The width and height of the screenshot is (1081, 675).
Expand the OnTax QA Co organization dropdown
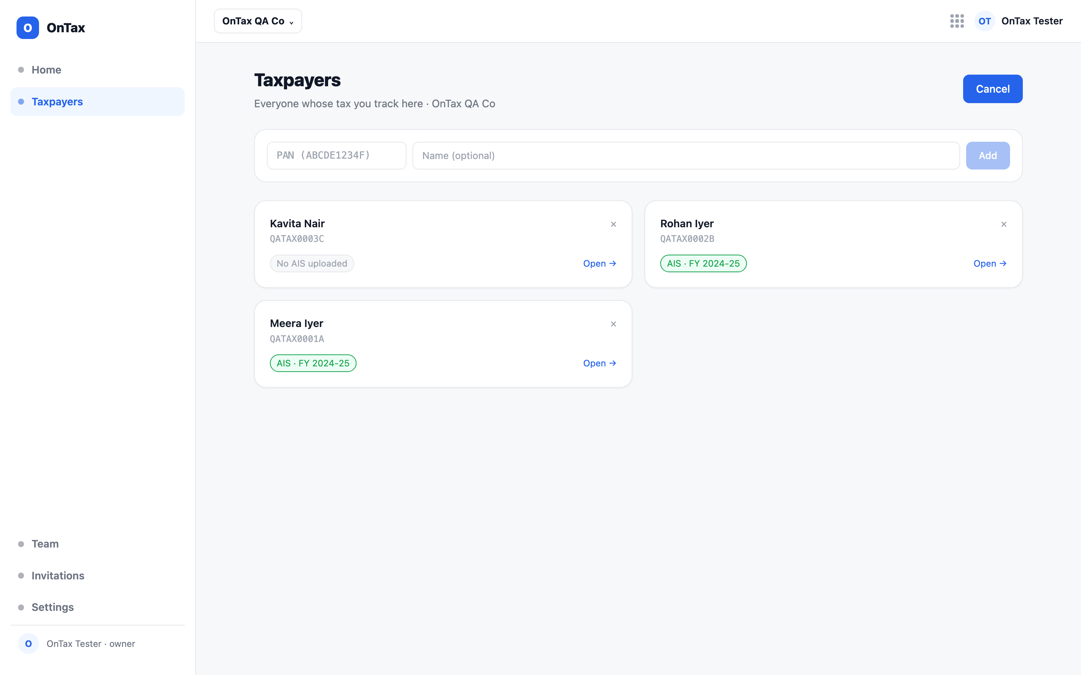258,21
